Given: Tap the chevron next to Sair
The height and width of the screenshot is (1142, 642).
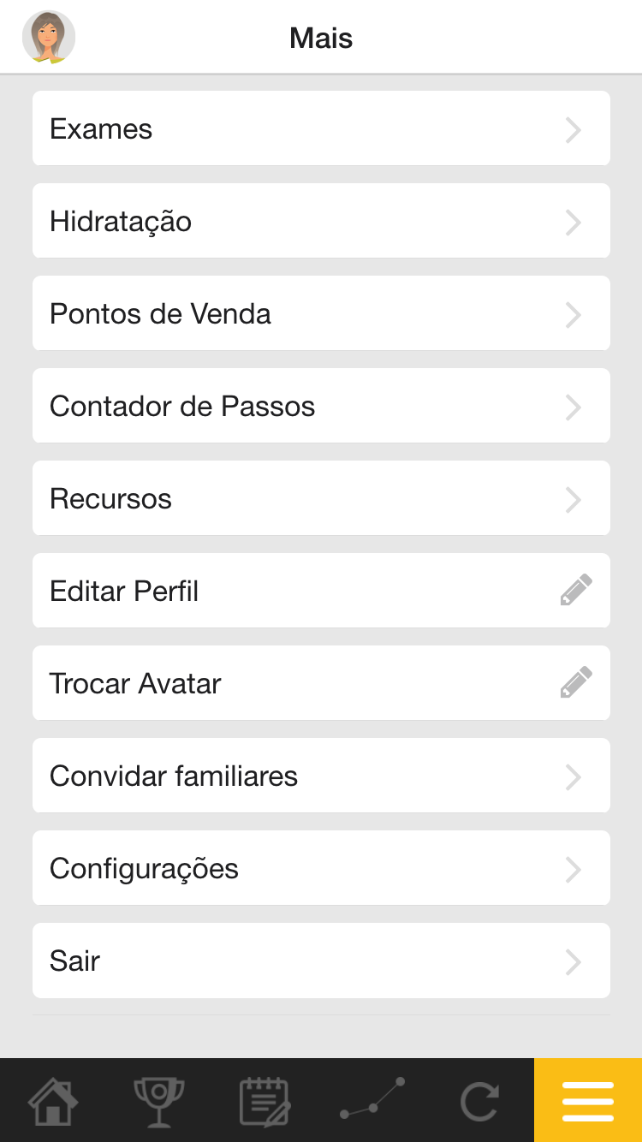Looking at the screenshot, I should pyautogui.click(x=574, y=961).
